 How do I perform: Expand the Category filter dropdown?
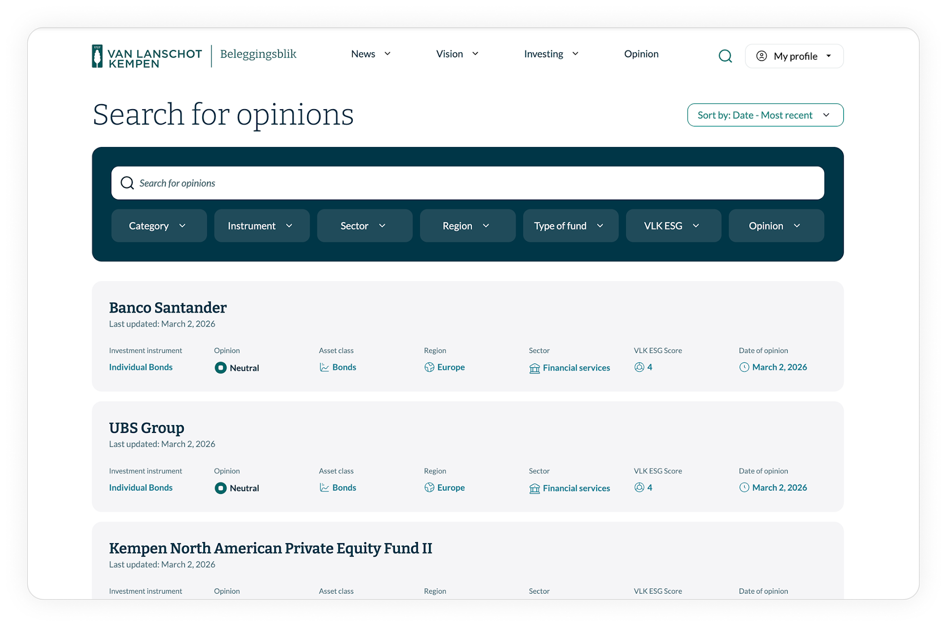pos(158,226)
